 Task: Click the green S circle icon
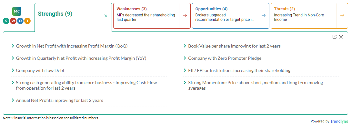(x=6, y=21)
